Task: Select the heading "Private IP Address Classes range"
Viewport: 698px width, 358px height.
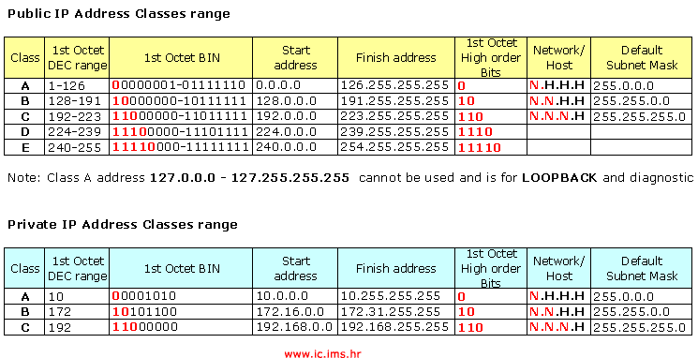Action: pyautogui.click(x=123, y=224)
